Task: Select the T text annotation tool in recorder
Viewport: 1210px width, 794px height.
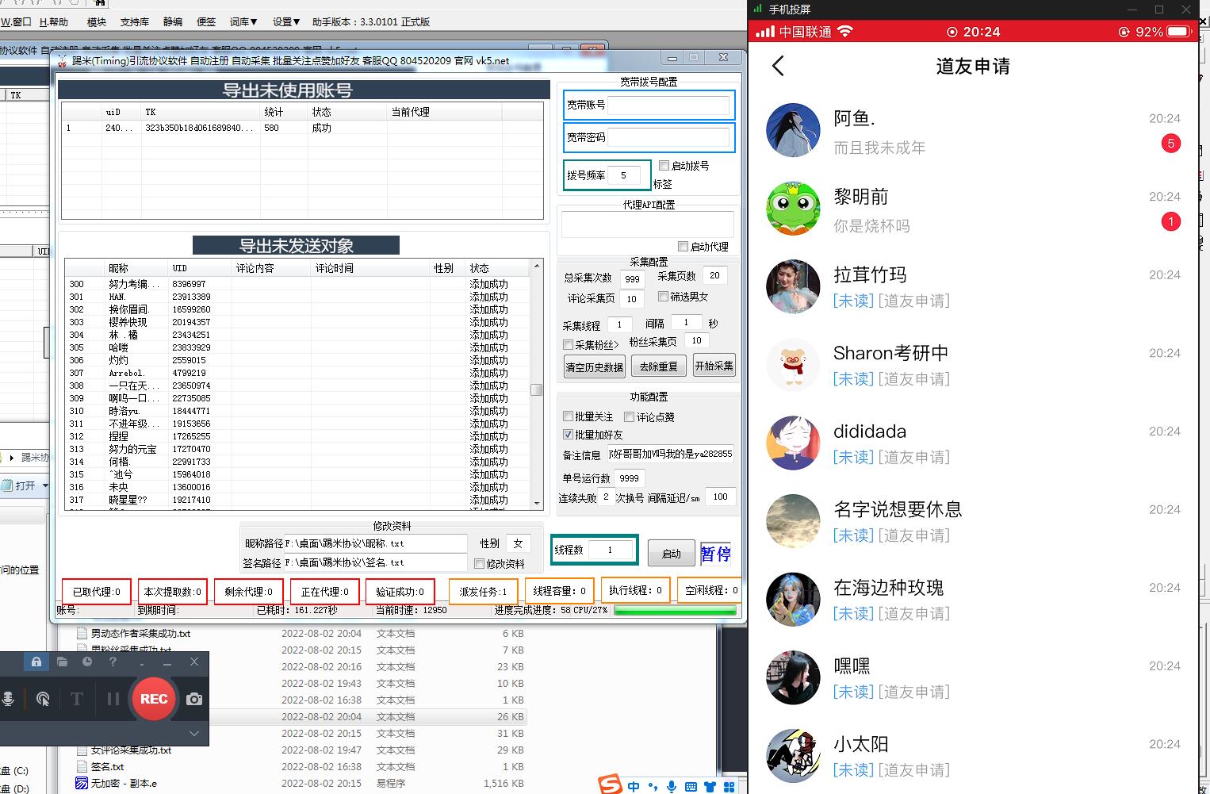Action: coord(77,699)
